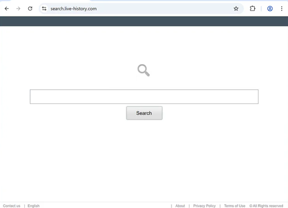Change language via English selector

tap(33, 206)
